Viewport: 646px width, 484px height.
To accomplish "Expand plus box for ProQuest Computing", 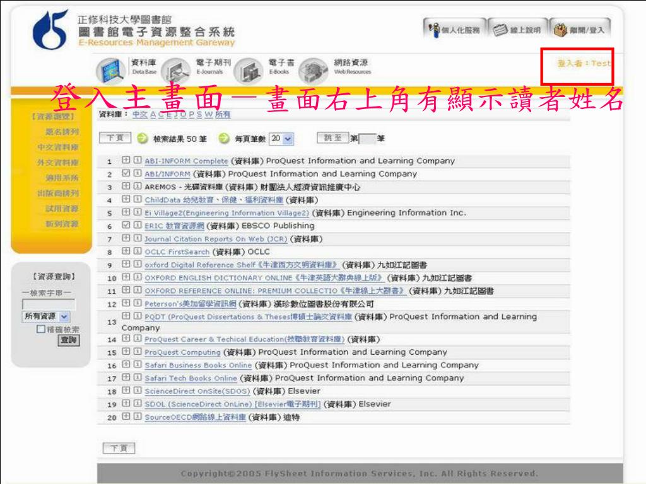I will [126, 352].
